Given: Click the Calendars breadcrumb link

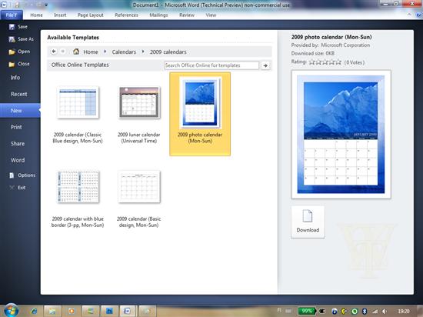Looking at the screenshot, I should (x=124, y=52).
